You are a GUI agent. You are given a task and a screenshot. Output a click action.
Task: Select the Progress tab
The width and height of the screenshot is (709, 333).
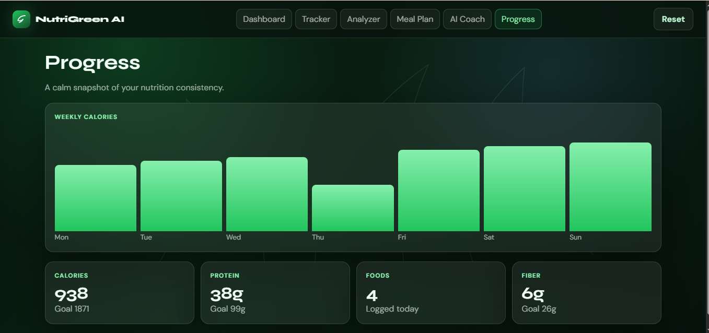(x=518, y=19)
